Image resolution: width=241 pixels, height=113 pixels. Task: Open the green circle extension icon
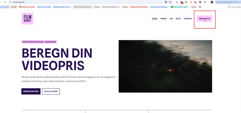coord(186,2)
